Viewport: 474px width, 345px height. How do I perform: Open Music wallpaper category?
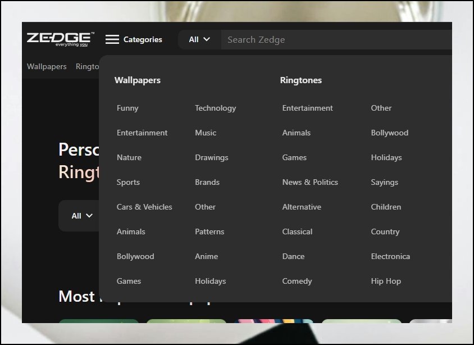point(206,133)
